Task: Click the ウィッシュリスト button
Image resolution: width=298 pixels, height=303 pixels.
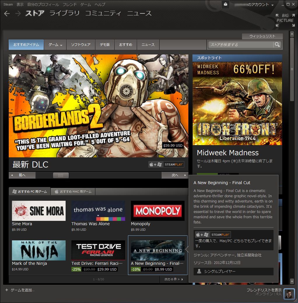Action: [x=262, y=36]
